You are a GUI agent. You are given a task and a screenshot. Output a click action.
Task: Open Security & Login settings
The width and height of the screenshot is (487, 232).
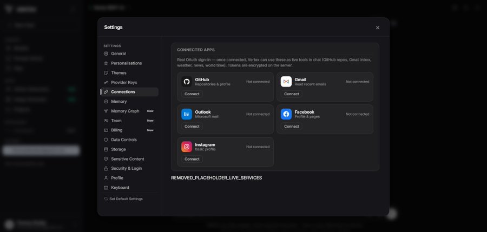click(x=129, y=168)
